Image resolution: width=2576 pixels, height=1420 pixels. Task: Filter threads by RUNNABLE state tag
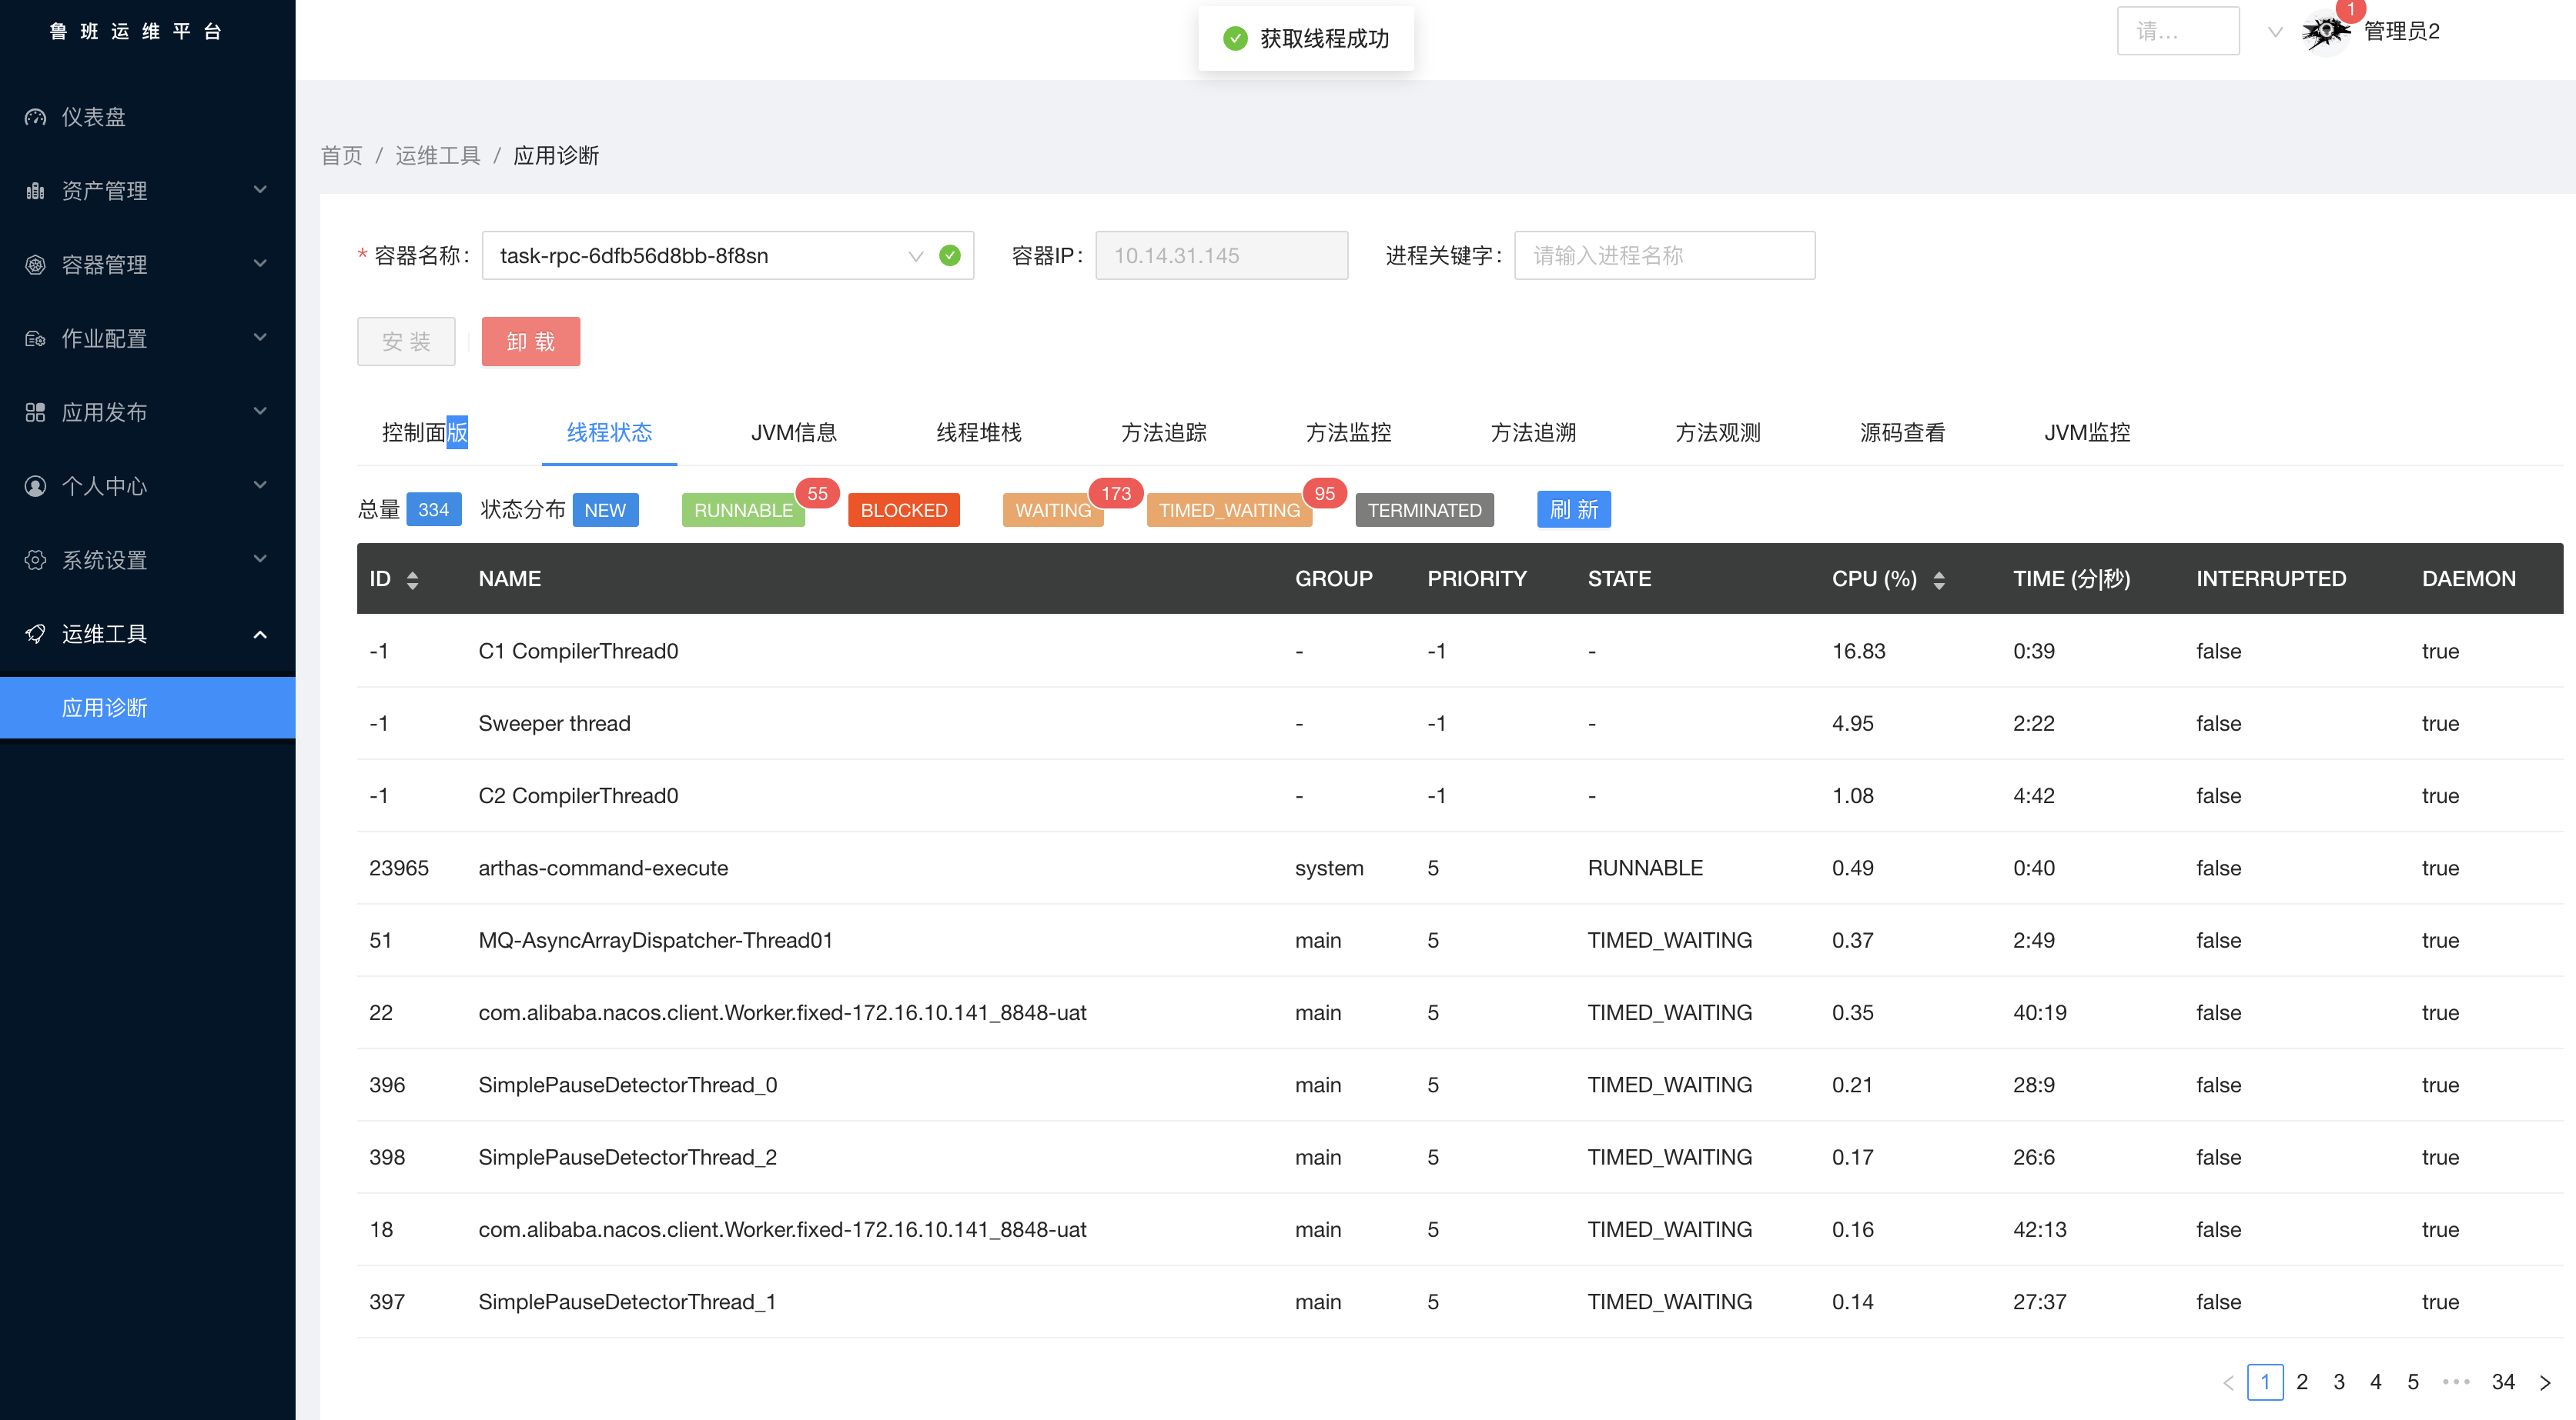(742, 510)
